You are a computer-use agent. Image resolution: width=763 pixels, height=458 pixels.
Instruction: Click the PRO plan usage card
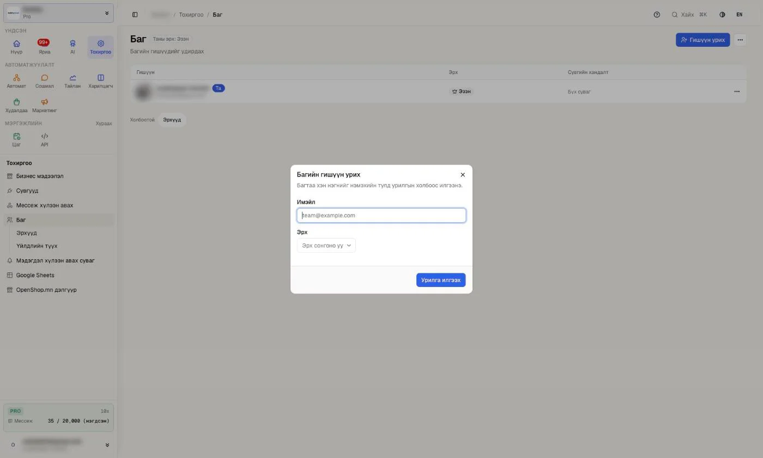pos(58,417)
